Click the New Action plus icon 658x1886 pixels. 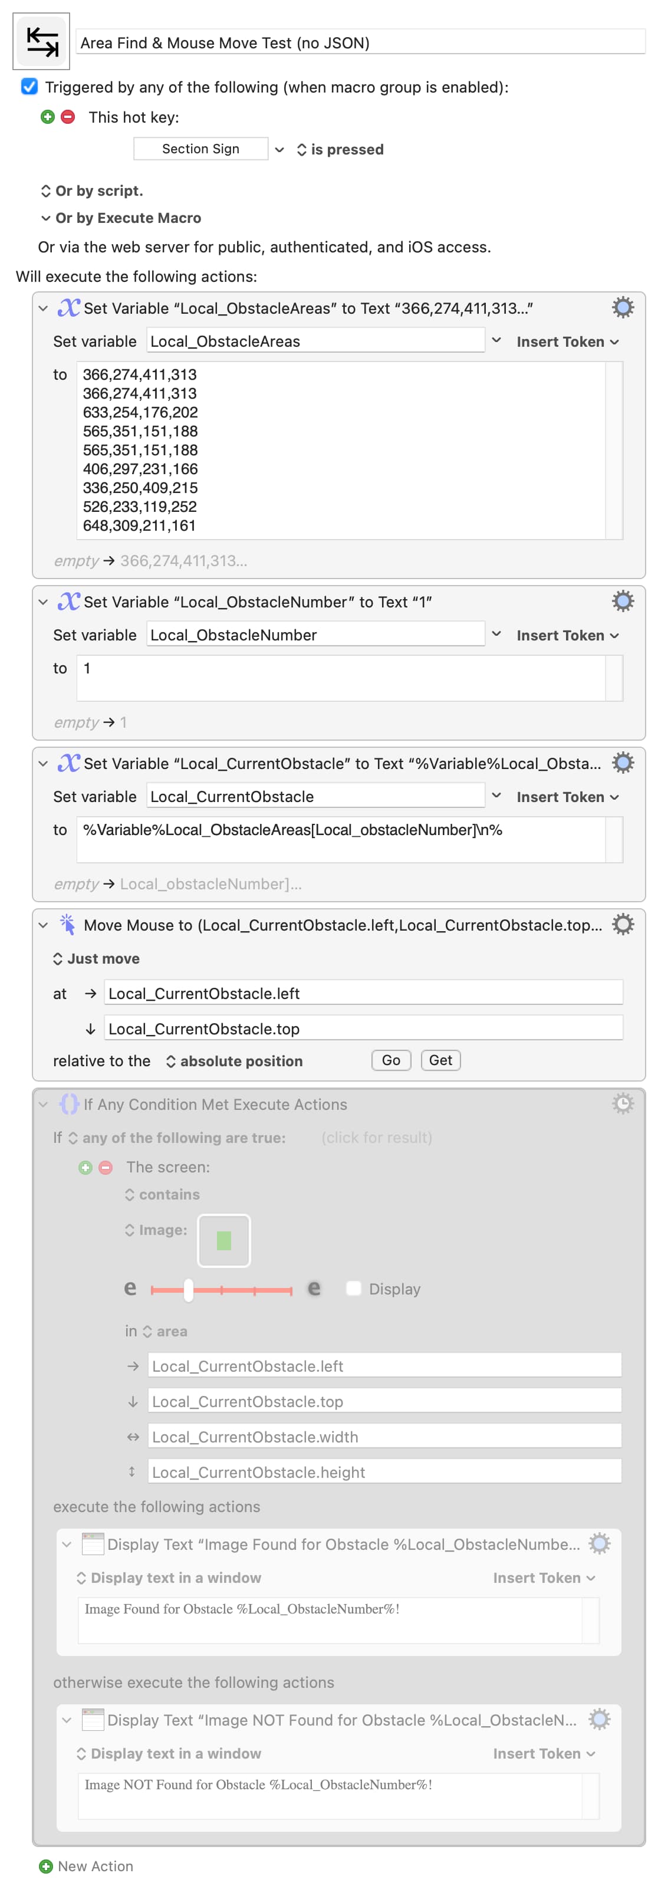[46, 1865]
